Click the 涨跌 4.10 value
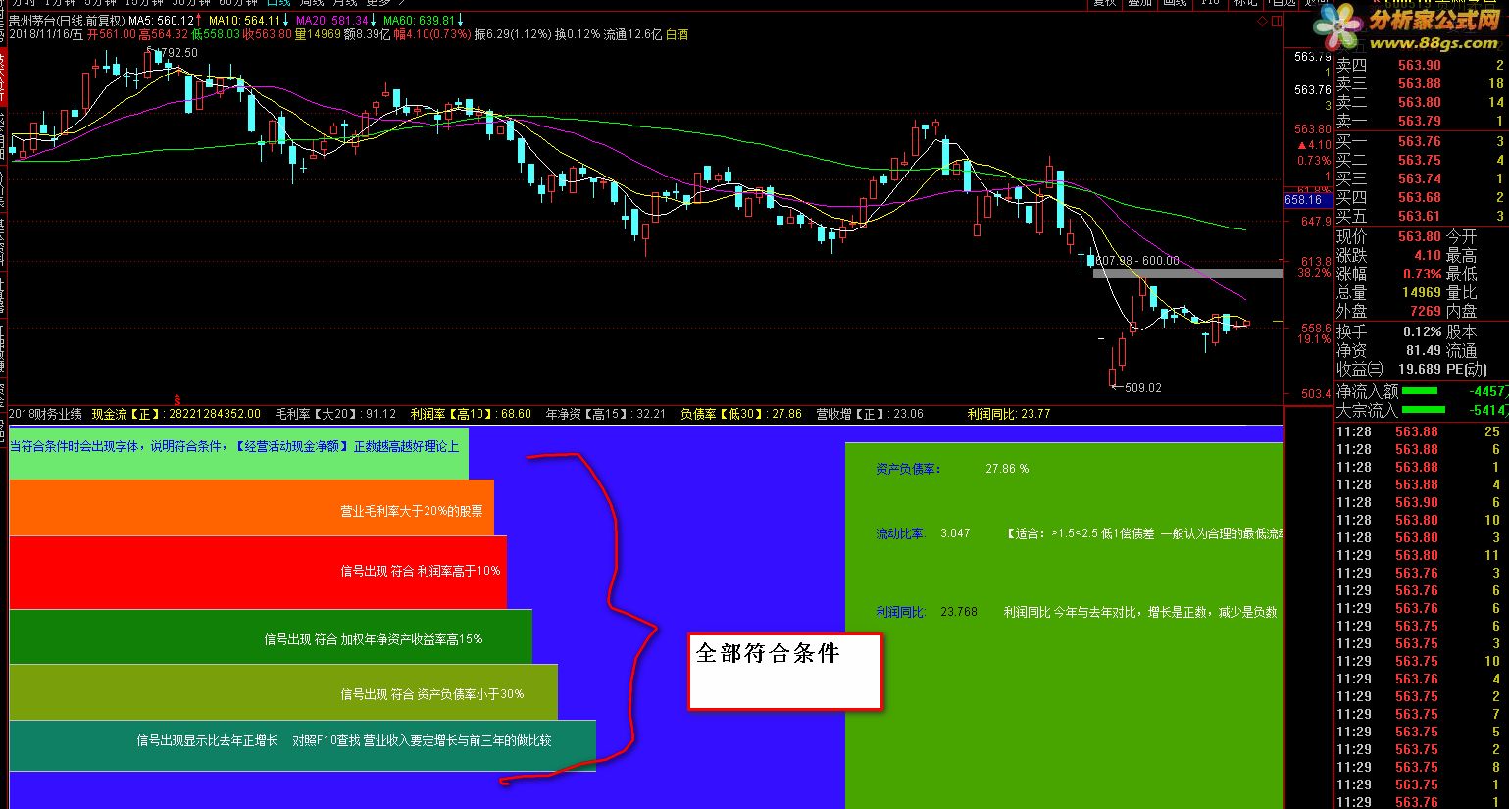 pyautogui.click(x=1428, y=255)
